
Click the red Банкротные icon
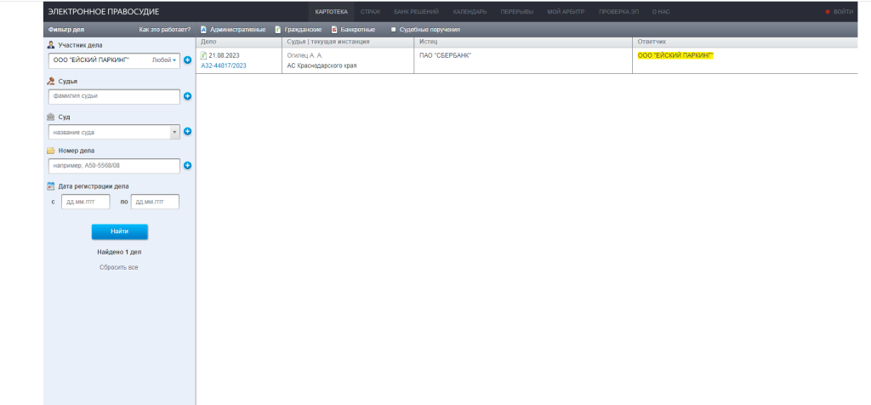point(334,30)
